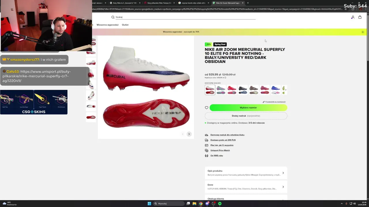Open the Outlet menu item
The width and height of the screenshot is (369, 207).
[x=125, y=25]
